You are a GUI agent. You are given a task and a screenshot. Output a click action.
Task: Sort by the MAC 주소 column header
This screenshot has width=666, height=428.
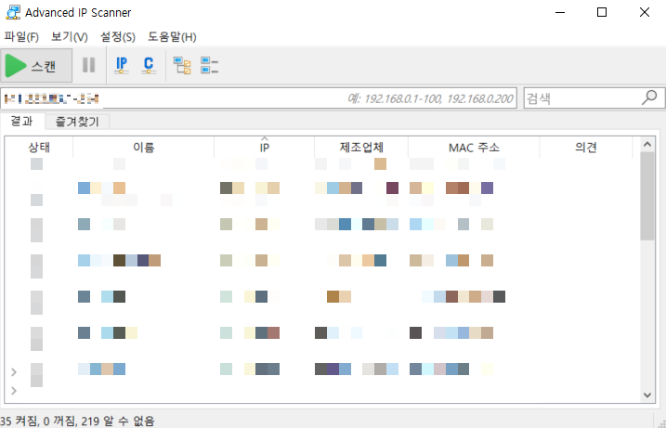[x=474, y=148]
